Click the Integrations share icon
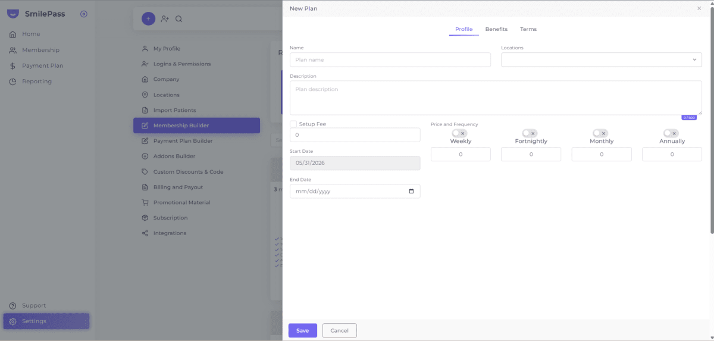Viewport: 714px width, 341px height. (x=145, y=233)
